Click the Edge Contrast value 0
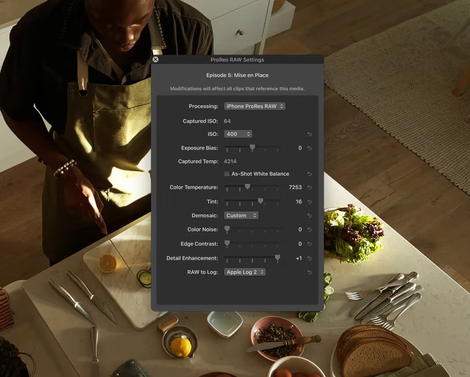The height and width of the screenshot is (377, 470). pyautogui.click(x=300, y=244)
